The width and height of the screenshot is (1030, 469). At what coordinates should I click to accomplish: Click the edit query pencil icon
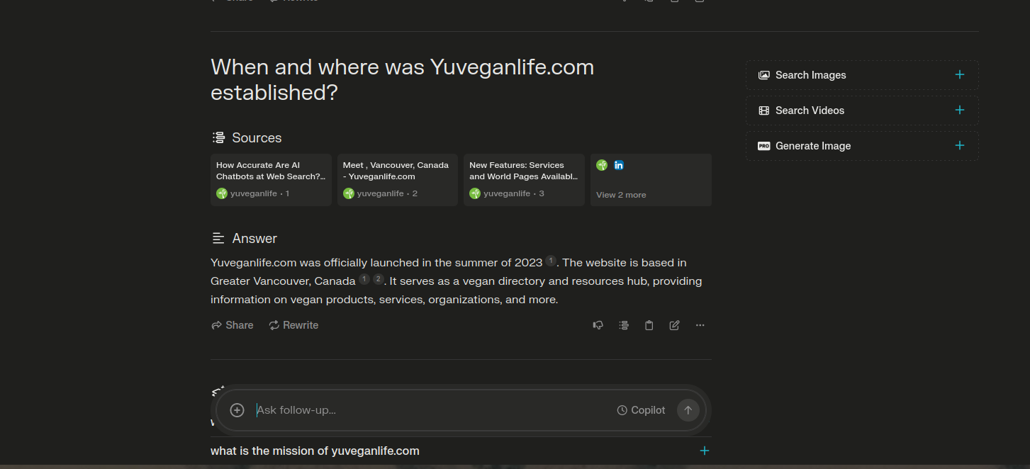coord(674,325)
